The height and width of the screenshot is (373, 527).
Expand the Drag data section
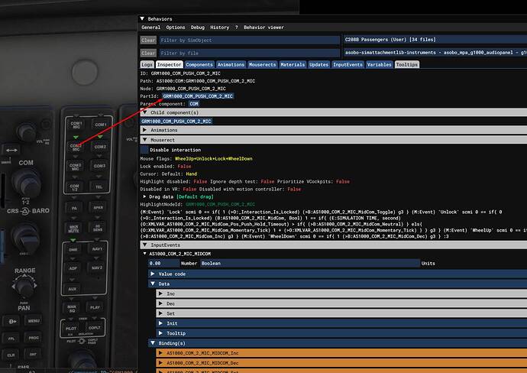point(145,196)
